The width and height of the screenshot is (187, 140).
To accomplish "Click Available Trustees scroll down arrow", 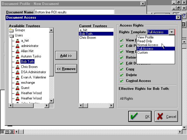I will (51, 101).
